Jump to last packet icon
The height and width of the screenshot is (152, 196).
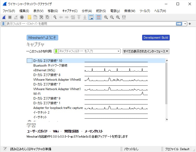pos(85,17)
